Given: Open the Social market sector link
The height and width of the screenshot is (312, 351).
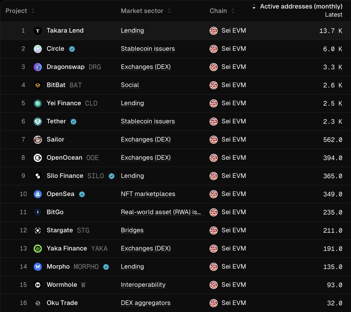Looking at the screenshot, I should pos(130,85).
